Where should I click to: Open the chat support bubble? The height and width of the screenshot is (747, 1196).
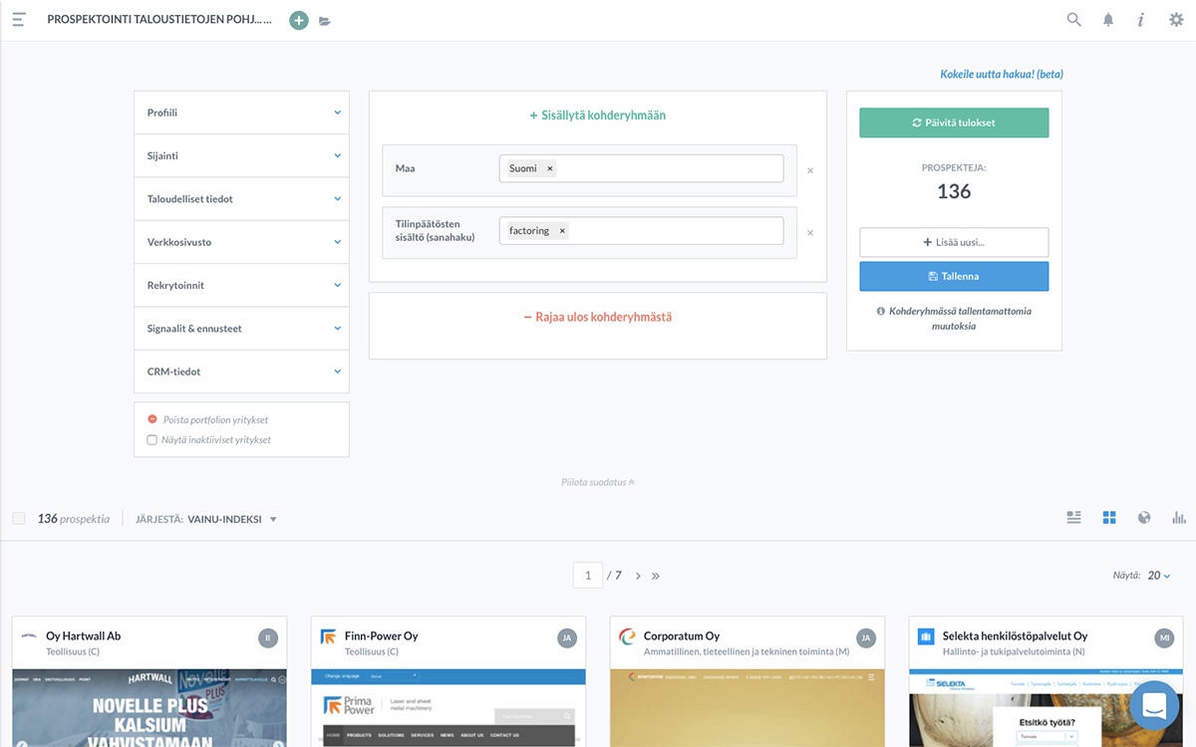pos(1154,705)
